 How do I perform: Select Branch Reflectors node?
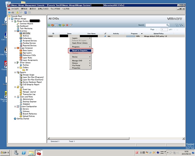(x=30, y=114)
